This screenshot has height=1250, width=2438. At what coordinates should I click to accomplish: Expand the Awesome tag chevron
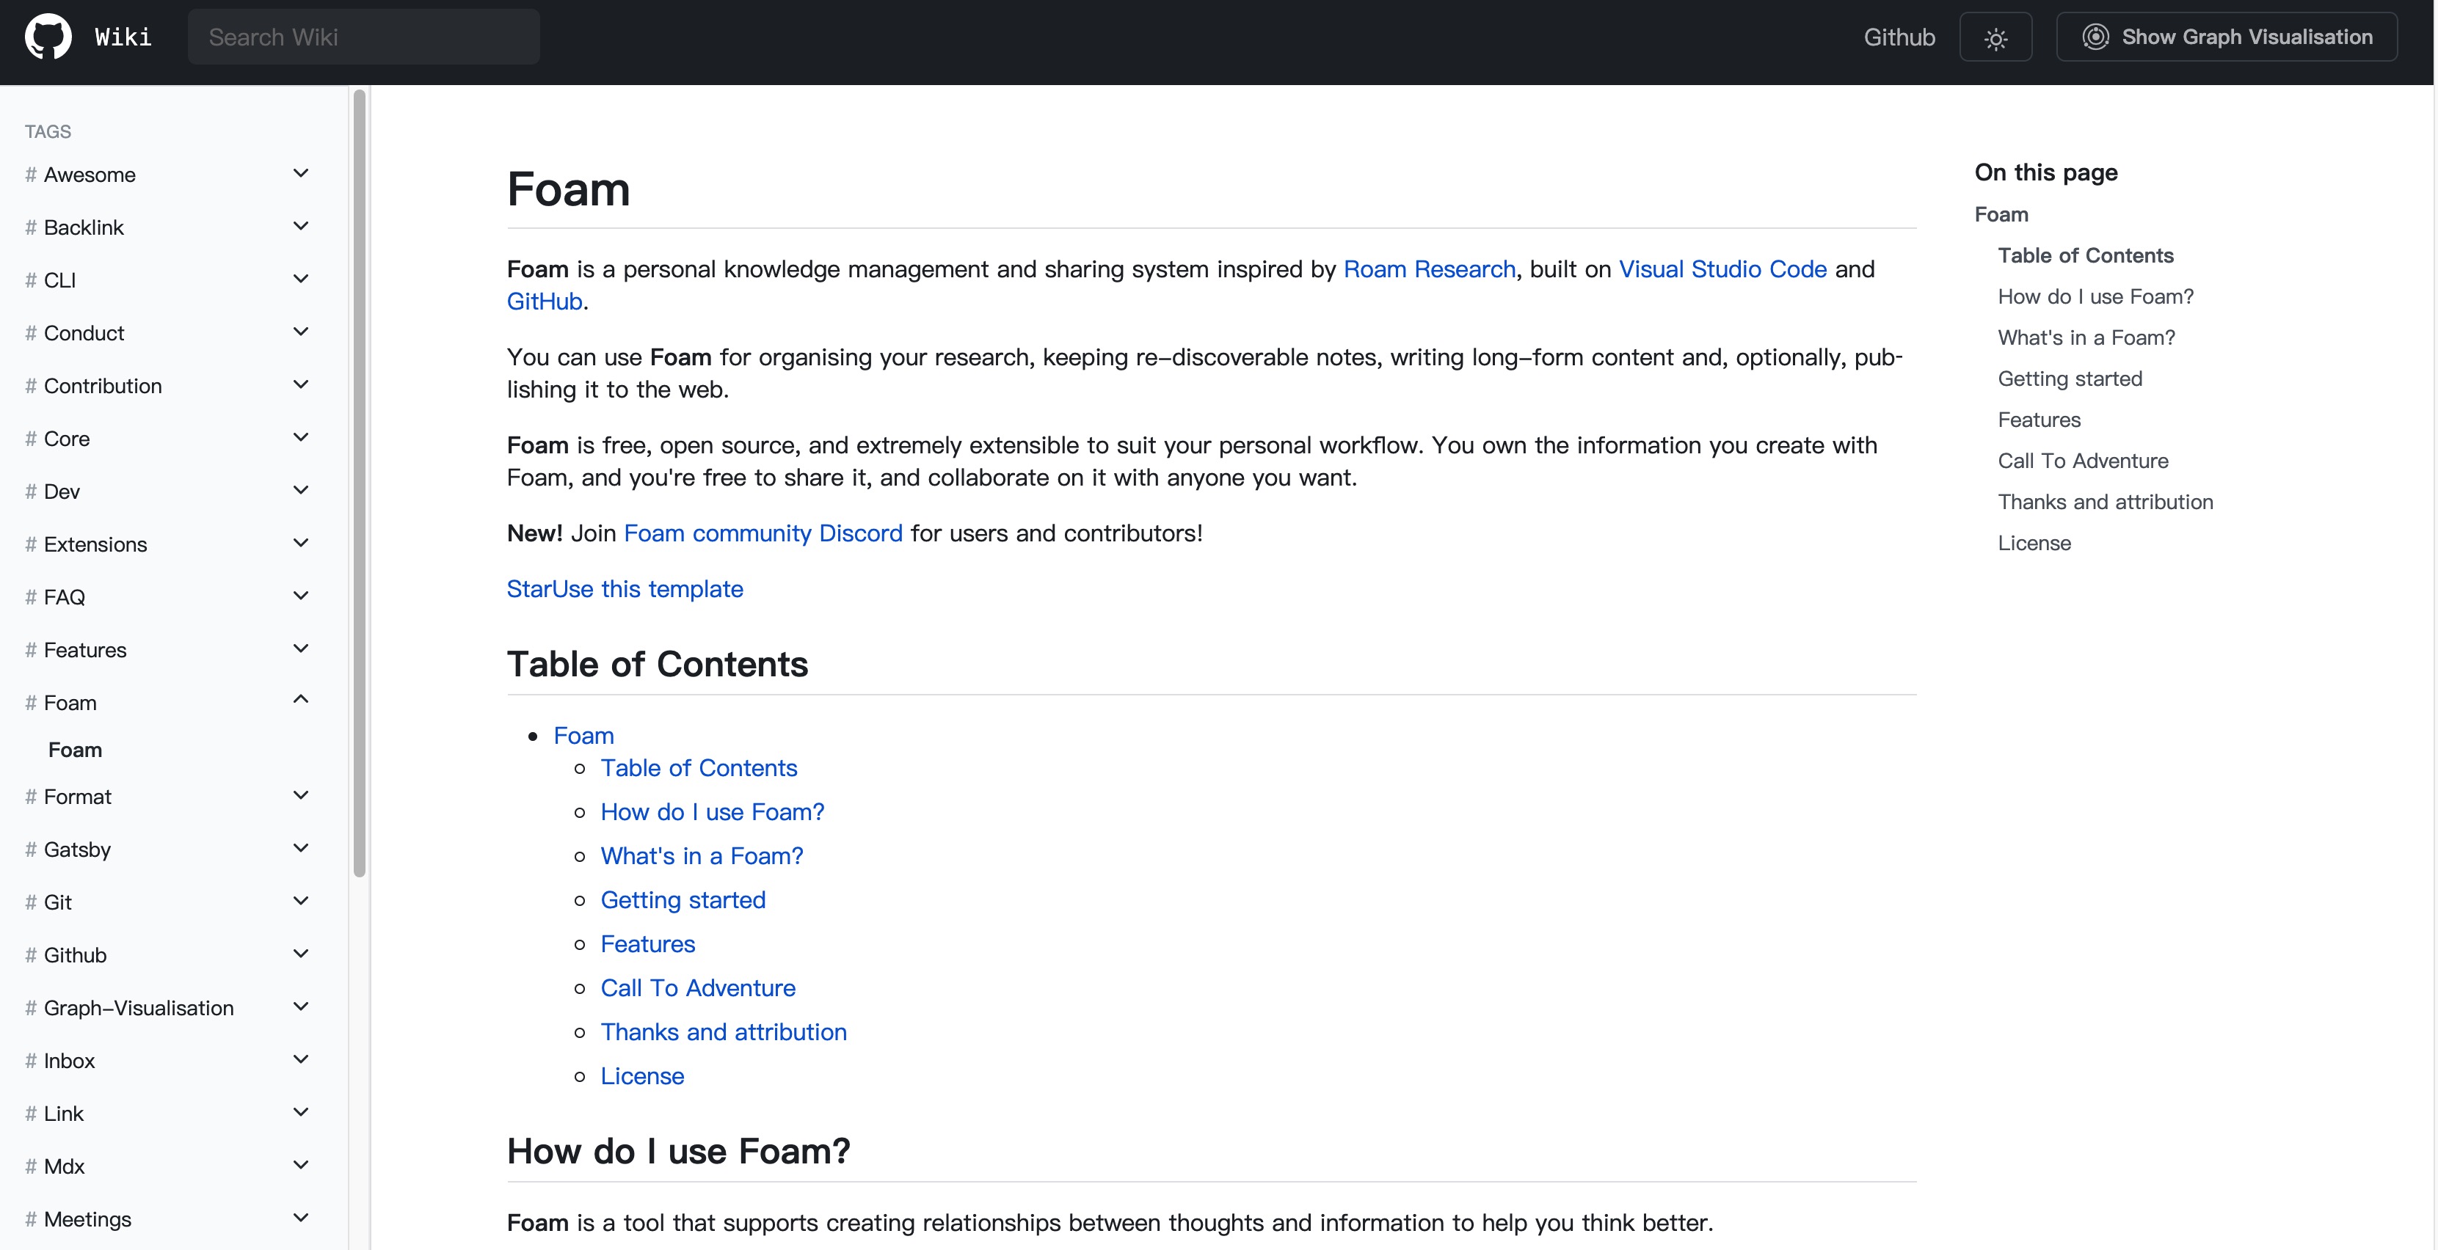[x=301, y=173]
